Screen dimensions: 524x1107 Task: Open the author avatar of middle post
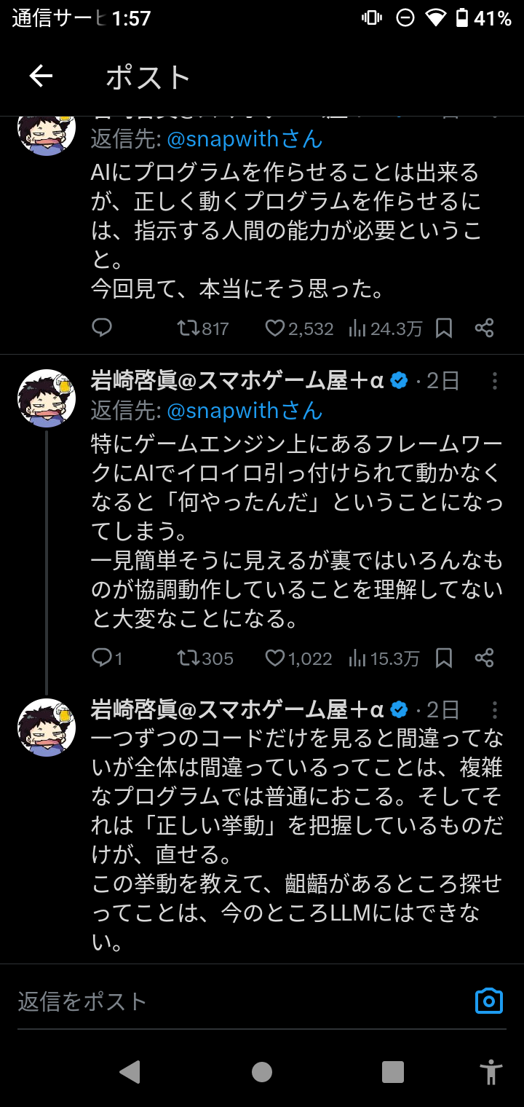click(x=47, y=398)
